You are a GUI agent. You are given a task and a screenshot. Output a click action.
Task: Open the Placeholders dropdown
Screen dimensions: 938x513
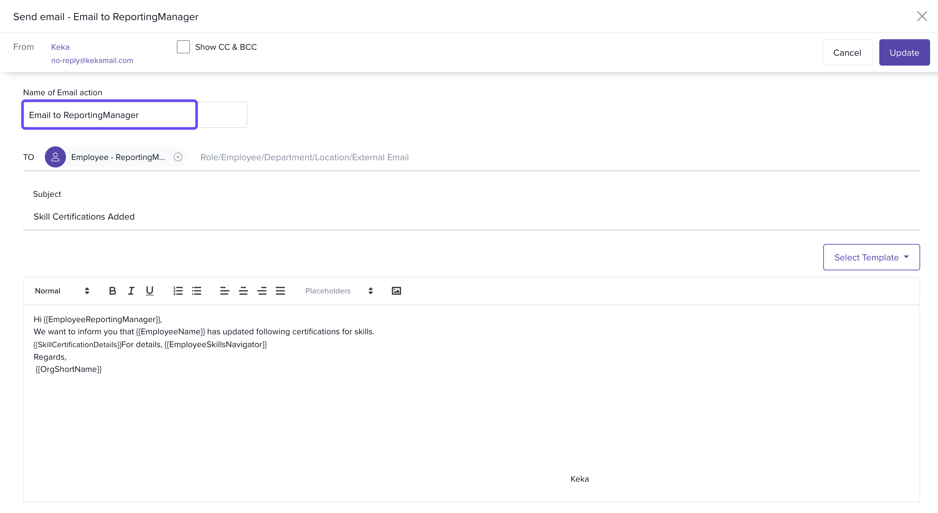(x=339, y=290)
